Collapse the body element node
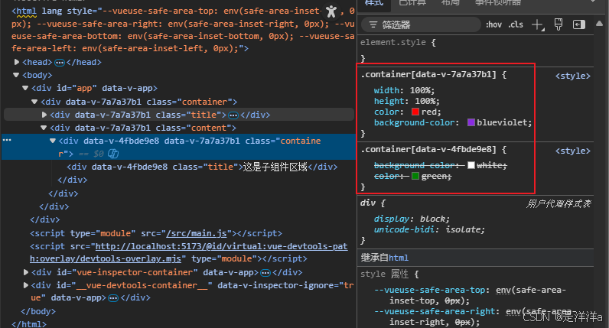Screen dimensions: 609x328 point(16,75)
